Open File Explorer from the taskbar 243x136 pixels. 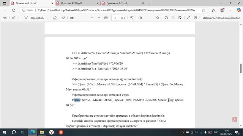(42, 132)
